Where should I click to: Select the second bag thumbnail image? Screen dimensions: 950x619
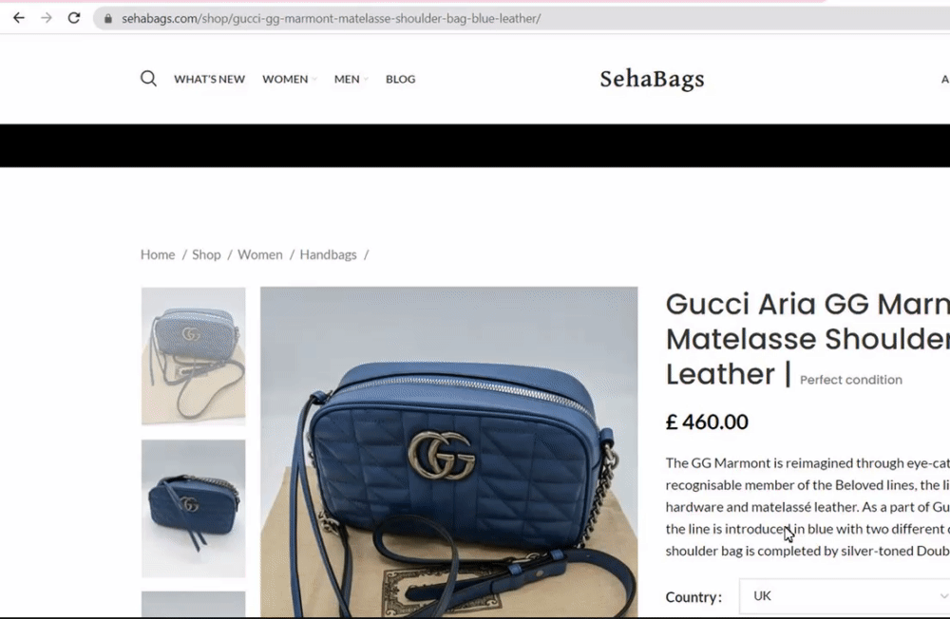(193, 509)
